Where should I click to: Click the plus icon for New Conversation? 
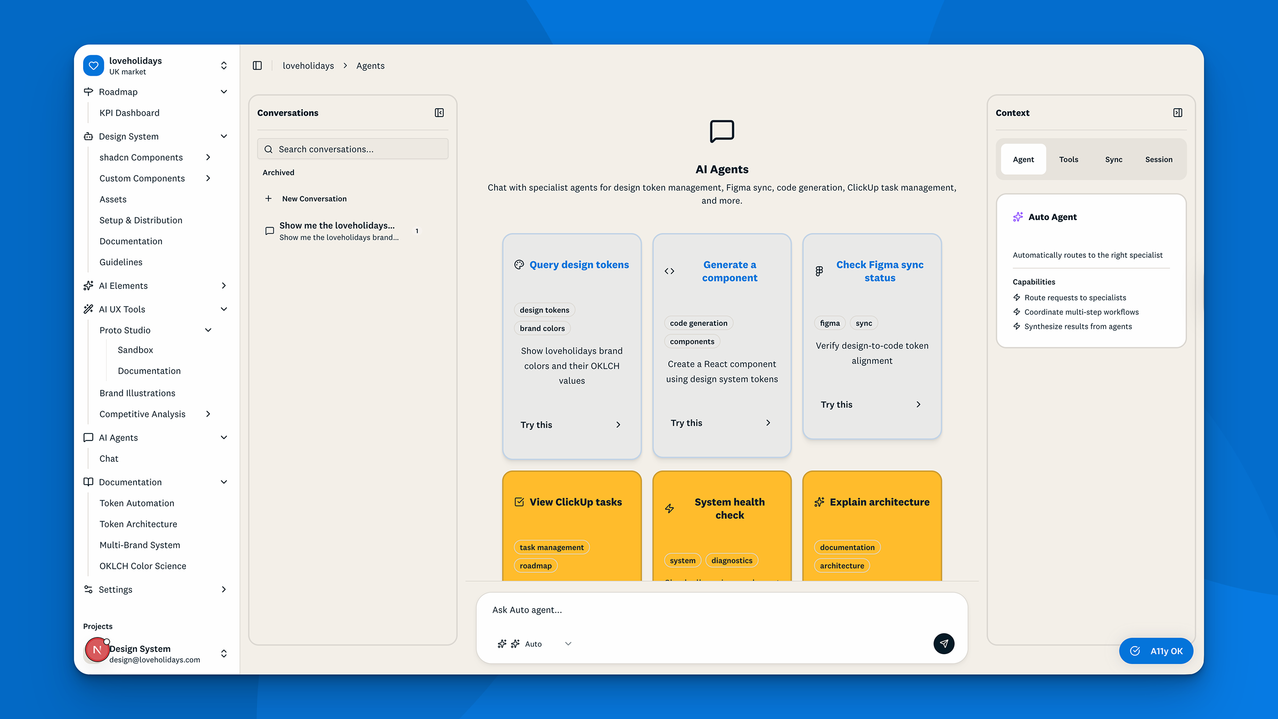point(268,199)
